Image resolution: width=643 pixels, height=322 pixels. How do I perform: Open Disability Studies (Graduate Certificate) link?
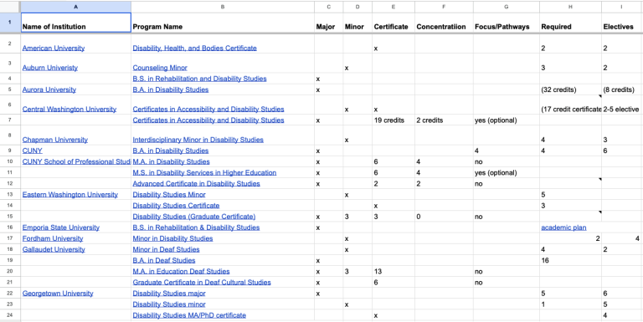click(194, 217)
